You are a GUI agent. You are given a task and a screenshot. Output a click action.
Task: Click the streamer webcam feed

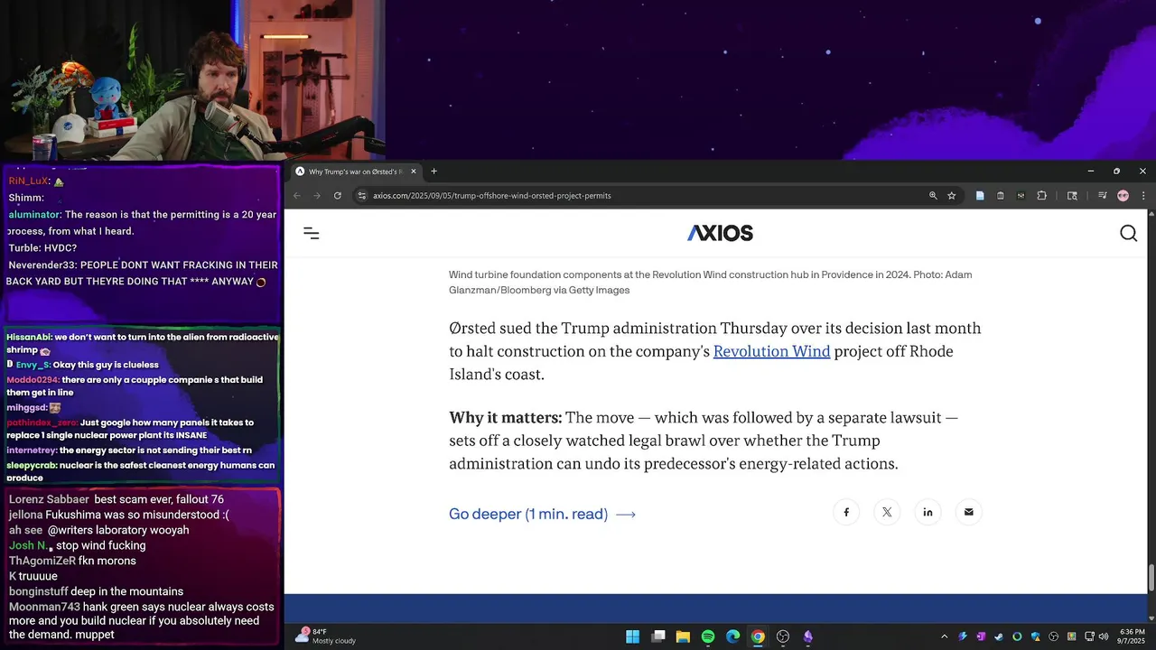(x=192, y=79)
